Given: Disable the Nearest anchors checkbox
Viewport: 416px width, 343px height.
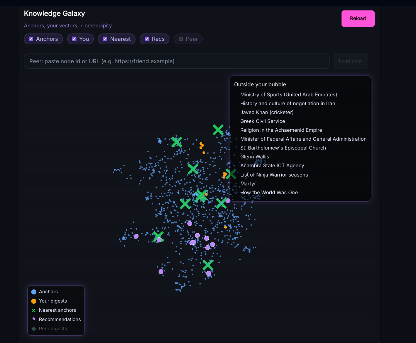Looking at the screenshot, I should pos(105,39).
